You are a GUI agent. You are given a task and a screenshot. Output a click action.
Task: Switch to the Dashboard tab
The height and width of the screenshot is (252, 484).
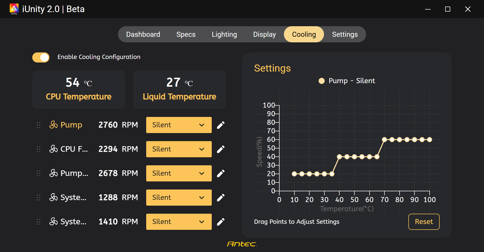click(143, 34)
